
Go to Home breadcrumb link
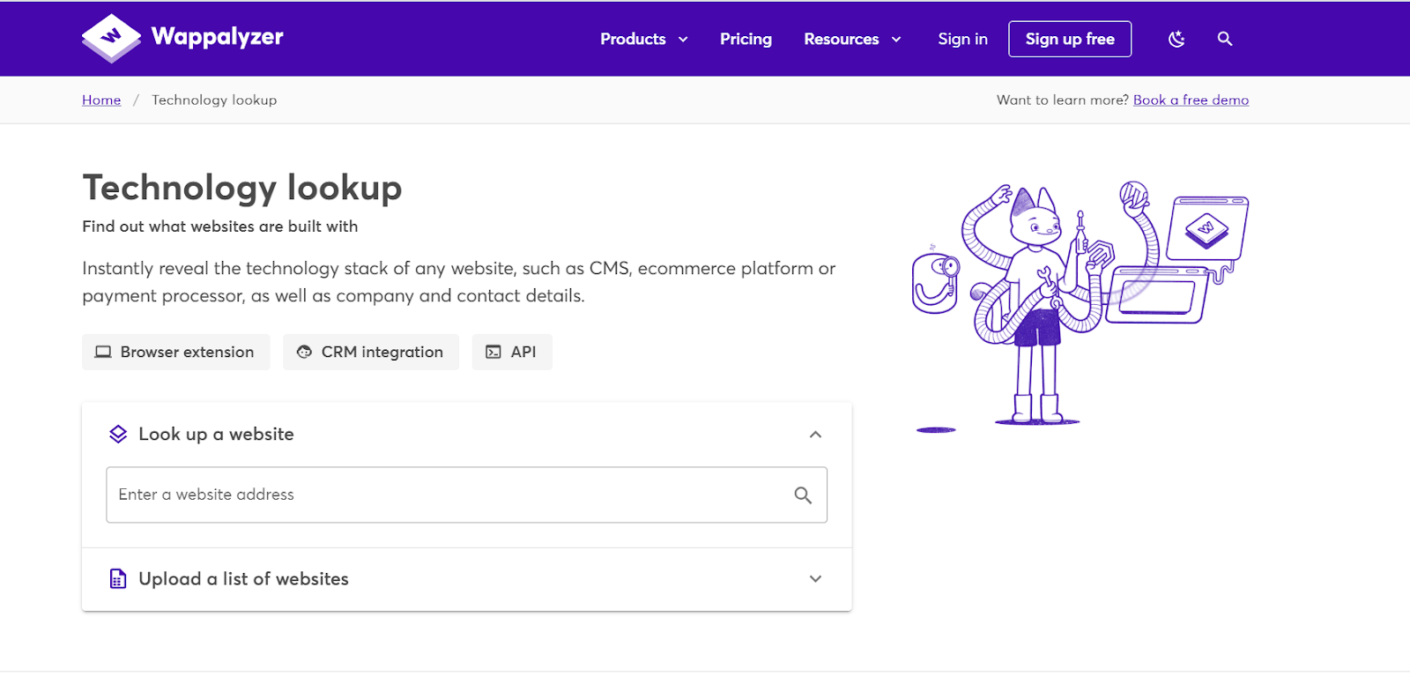coord(101,100)
